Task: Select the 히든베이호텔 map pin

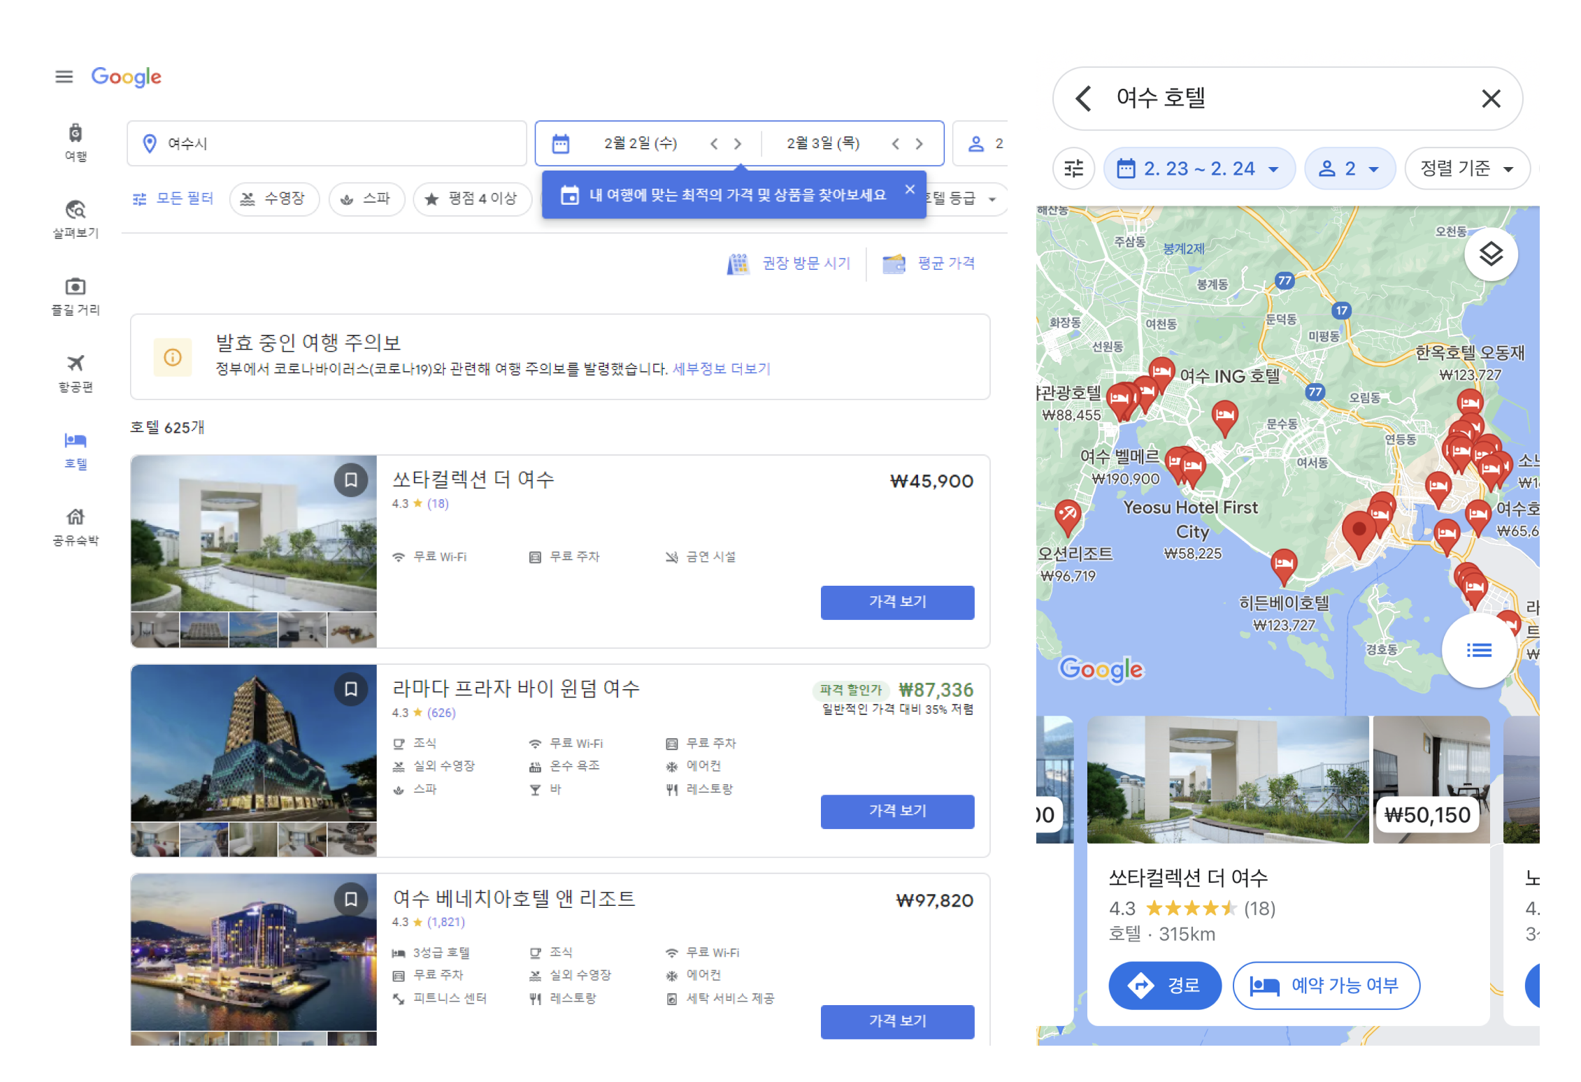Action: point(1283,565)
